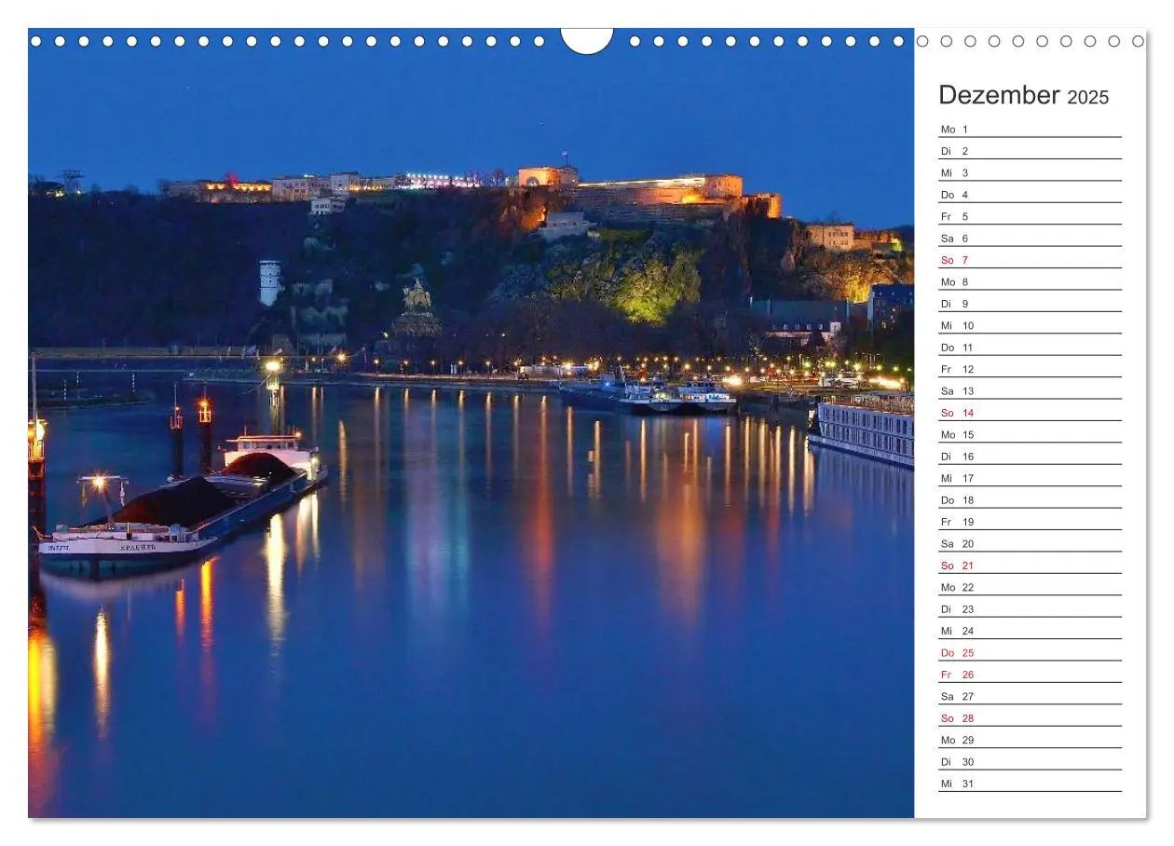Screen dimensions: 1174x846
Task: Select the red row 'So 7'
Action: pyautogui.click(x=1031, y=259)
